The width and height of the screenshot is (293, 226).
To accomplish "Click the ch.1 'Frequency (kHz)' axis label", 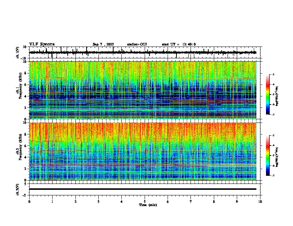I will click(x=20, y=86).
